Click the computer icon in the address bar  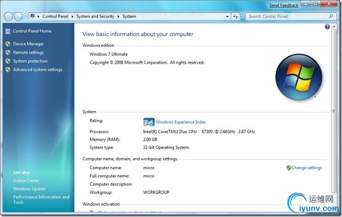[x=32, y=16]
